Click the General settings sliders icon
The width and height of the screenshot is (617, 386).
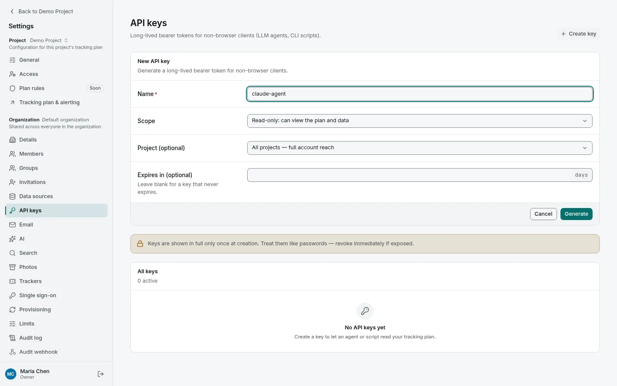[12, 60]
